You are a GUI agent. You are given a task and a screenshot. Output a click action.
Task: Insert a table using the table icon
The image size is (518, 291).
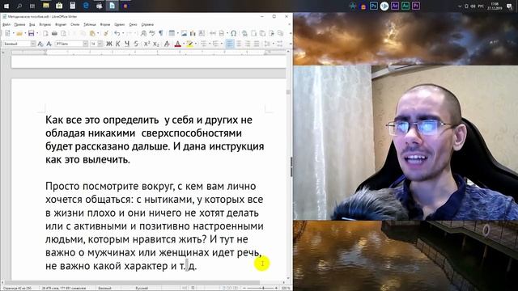pyautogui.click(x=172, y=33)
